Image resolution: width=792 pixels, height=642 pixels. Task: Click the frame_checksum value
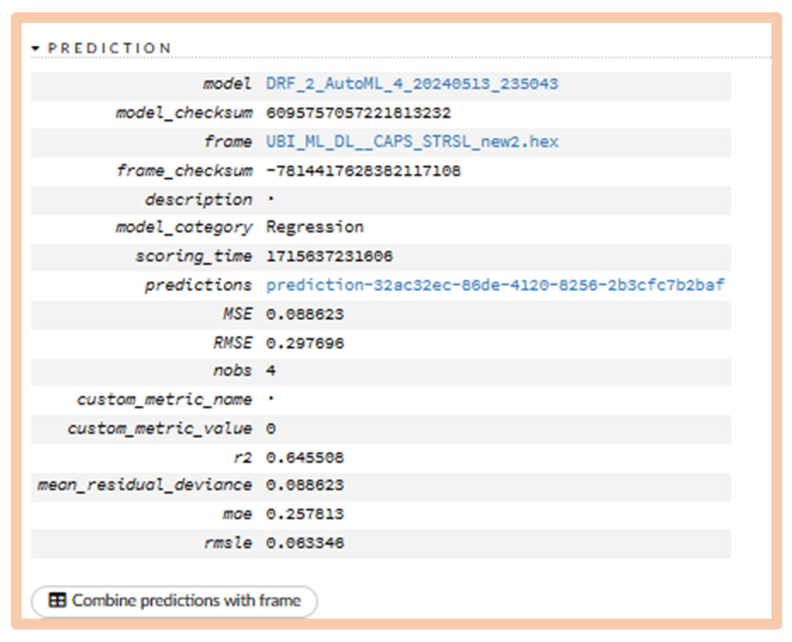tap(363, 171)
